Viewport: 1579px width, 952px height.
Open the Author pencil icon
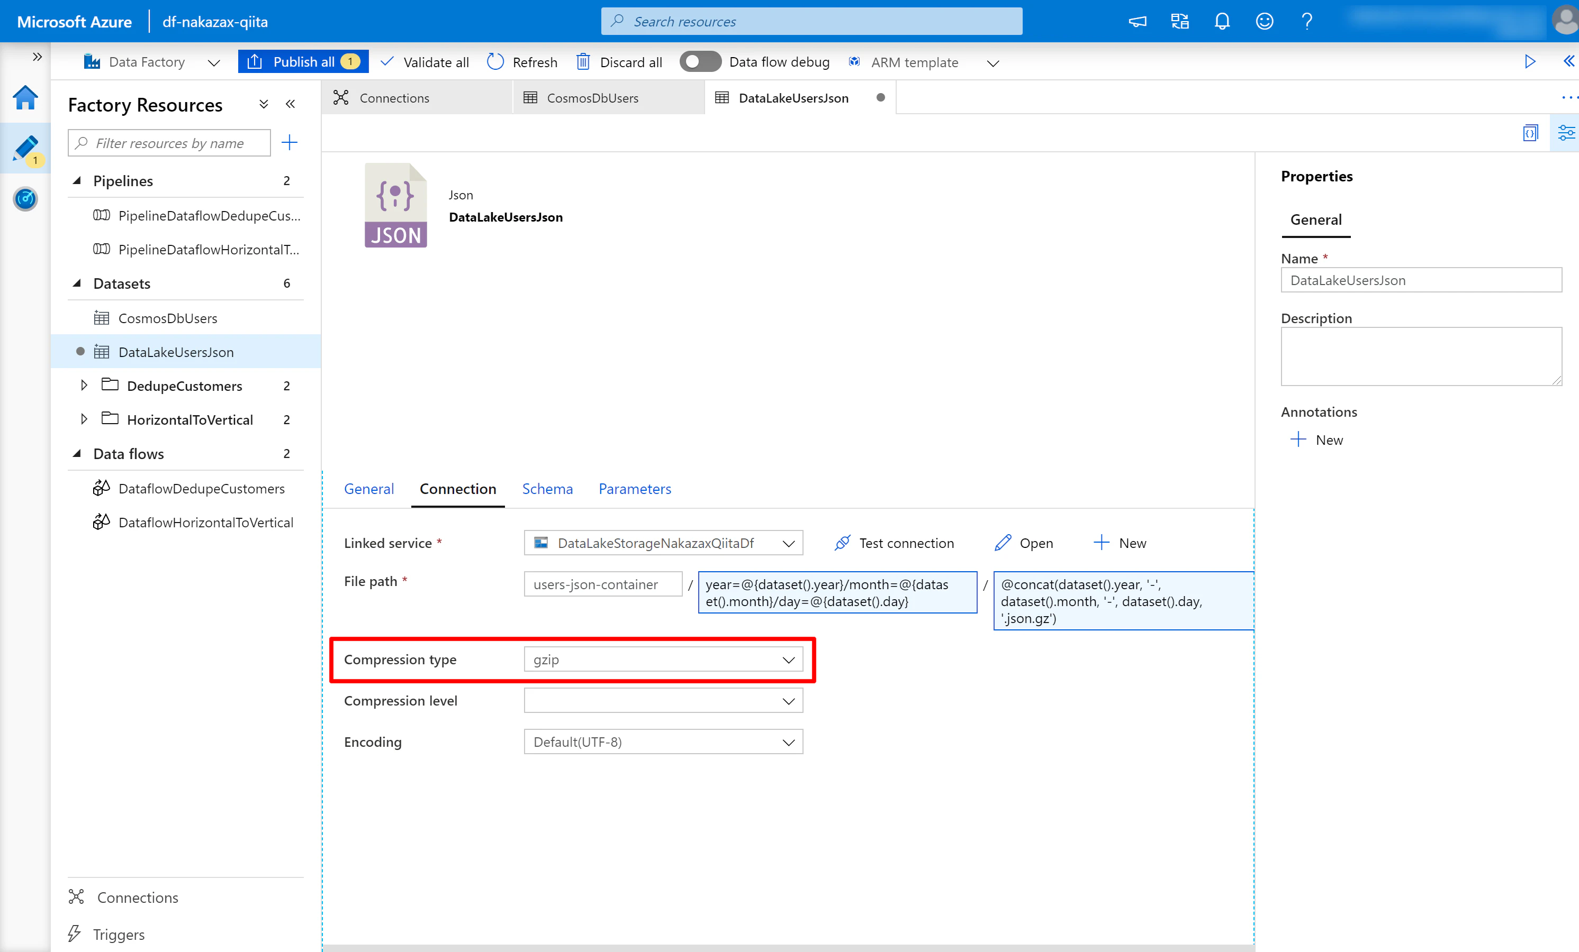[x=25, y=149]
